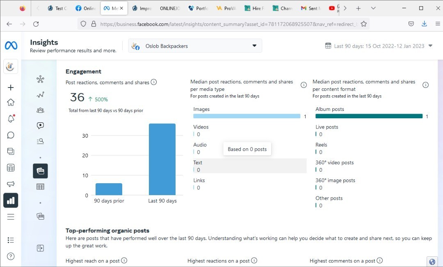This screenshot has height=267, width=443.
Task: Open the Content table icon
Action: [40, 186]
